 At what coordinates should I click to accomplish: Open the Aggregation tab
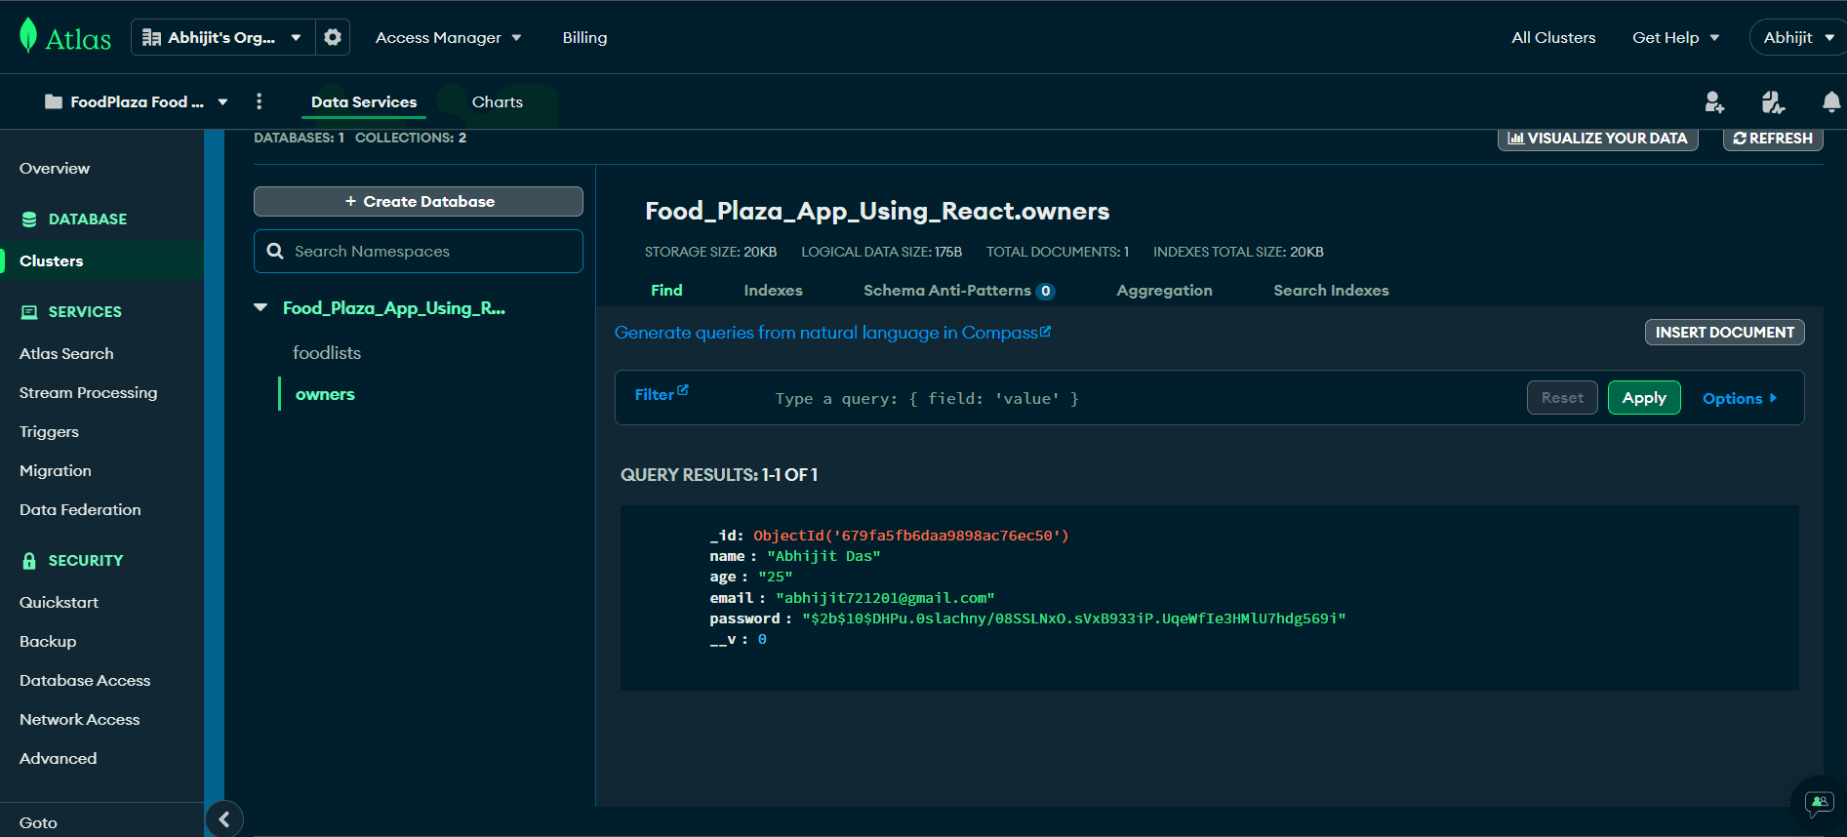(1164, 290)
